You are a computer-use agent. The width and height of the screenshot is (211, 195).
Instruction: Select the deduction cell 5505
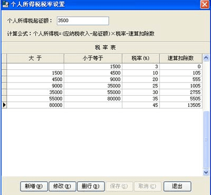tap(181, 99)
